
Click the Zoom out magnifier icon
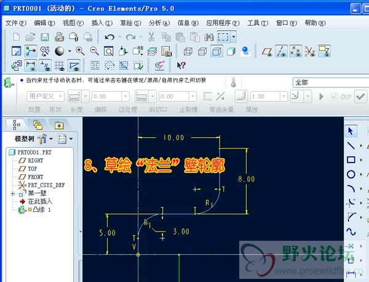coord(95,51)
